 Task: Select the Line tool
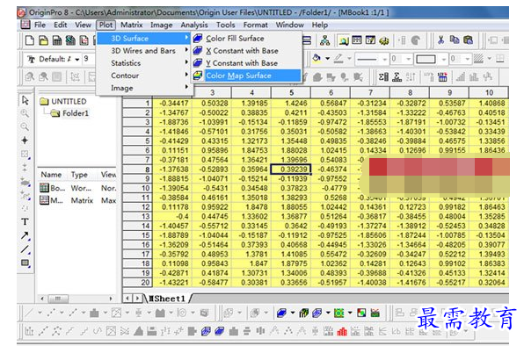click(25, 249)
